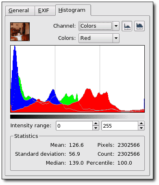Viewport: 159px width, 185px height.
Task: Open the Colors dropdown arrow
Action: click(116, 38)
